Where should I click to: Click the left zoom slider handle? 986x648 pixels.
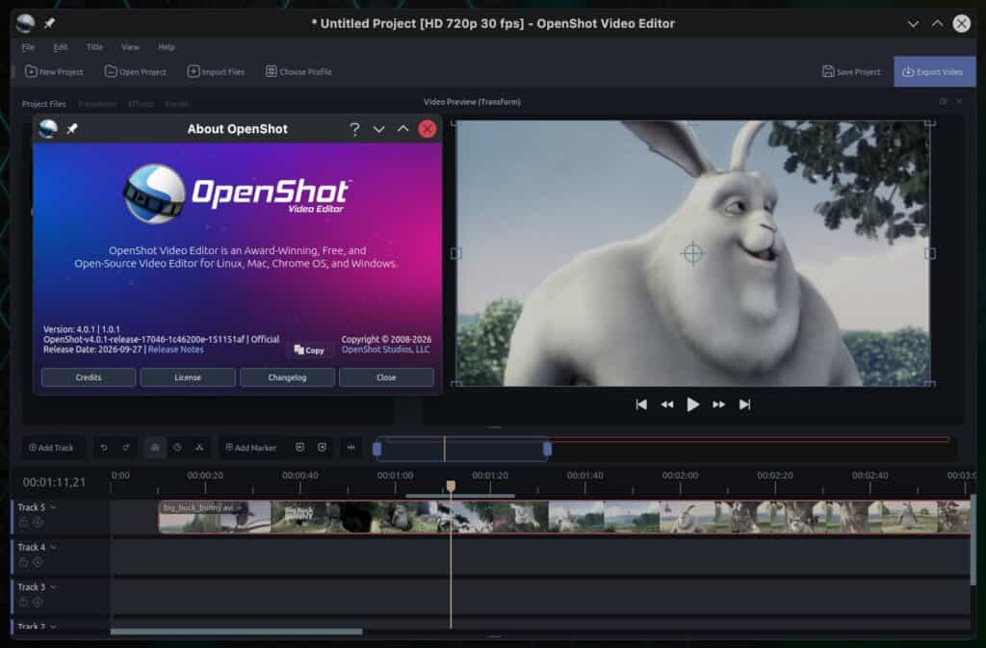coord(376,449)
